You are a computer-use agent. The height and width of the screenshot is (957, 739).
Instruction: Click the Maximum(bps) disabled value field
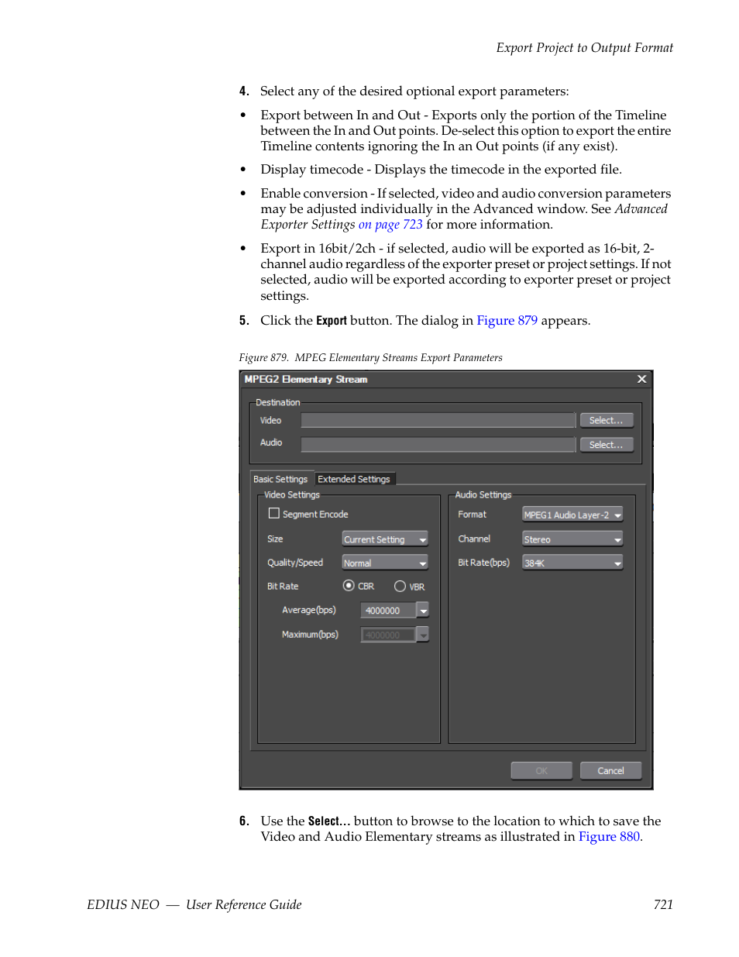[x=388, y=635]
